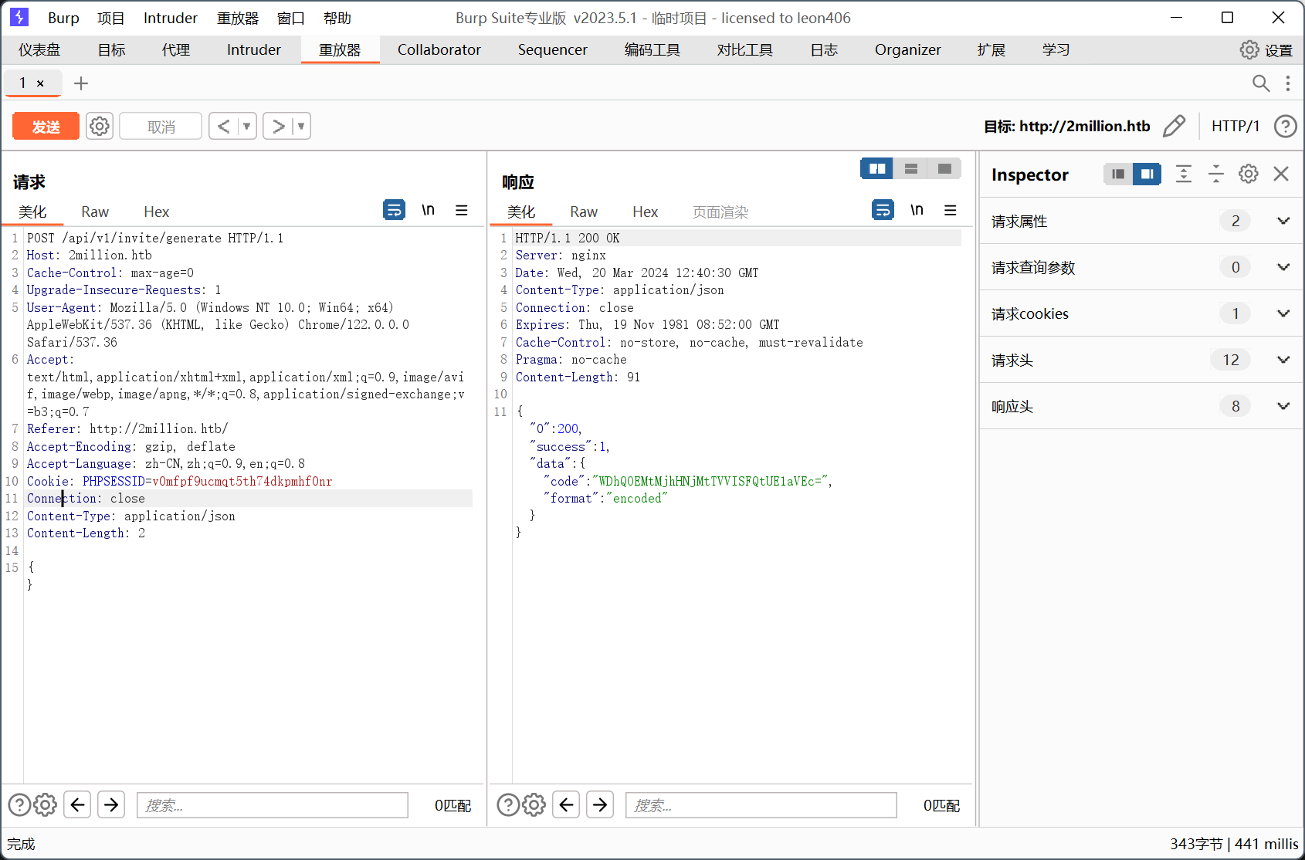Click the search magnifier in Repeater tab bar
Viewport: 1305px width, 860px height.
(x=1260, y=83)
